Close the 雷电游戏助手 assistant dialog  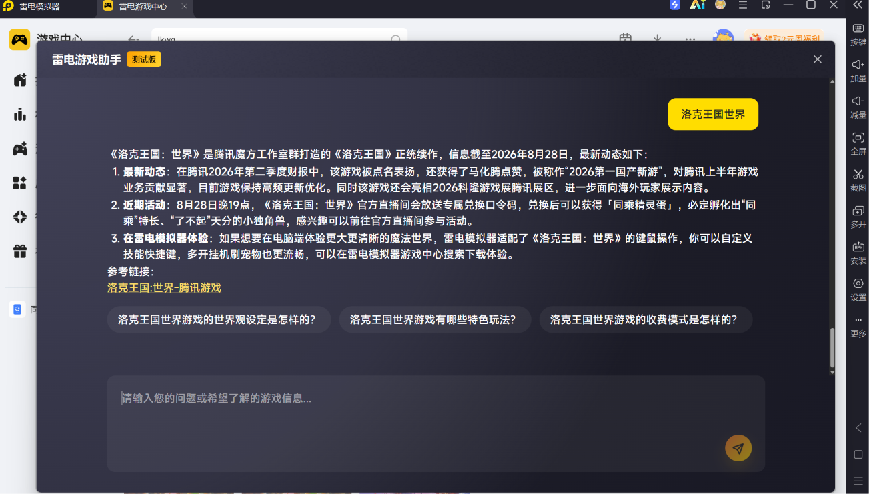coord(818,59)
